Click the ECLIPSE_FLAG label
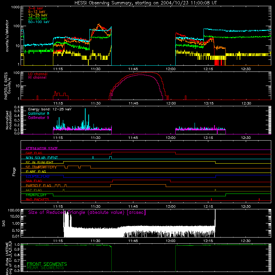The height and width of the screenshot is (275, 275). click(x=37, y=176)
